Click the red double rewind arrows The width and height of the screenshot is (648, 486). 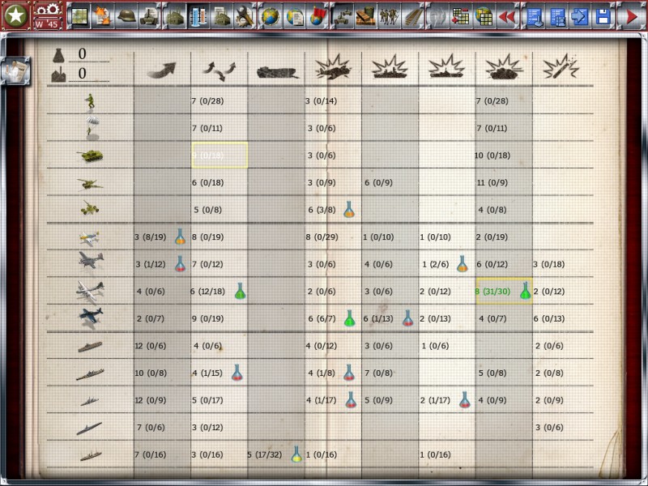click(x=507, y=16)
